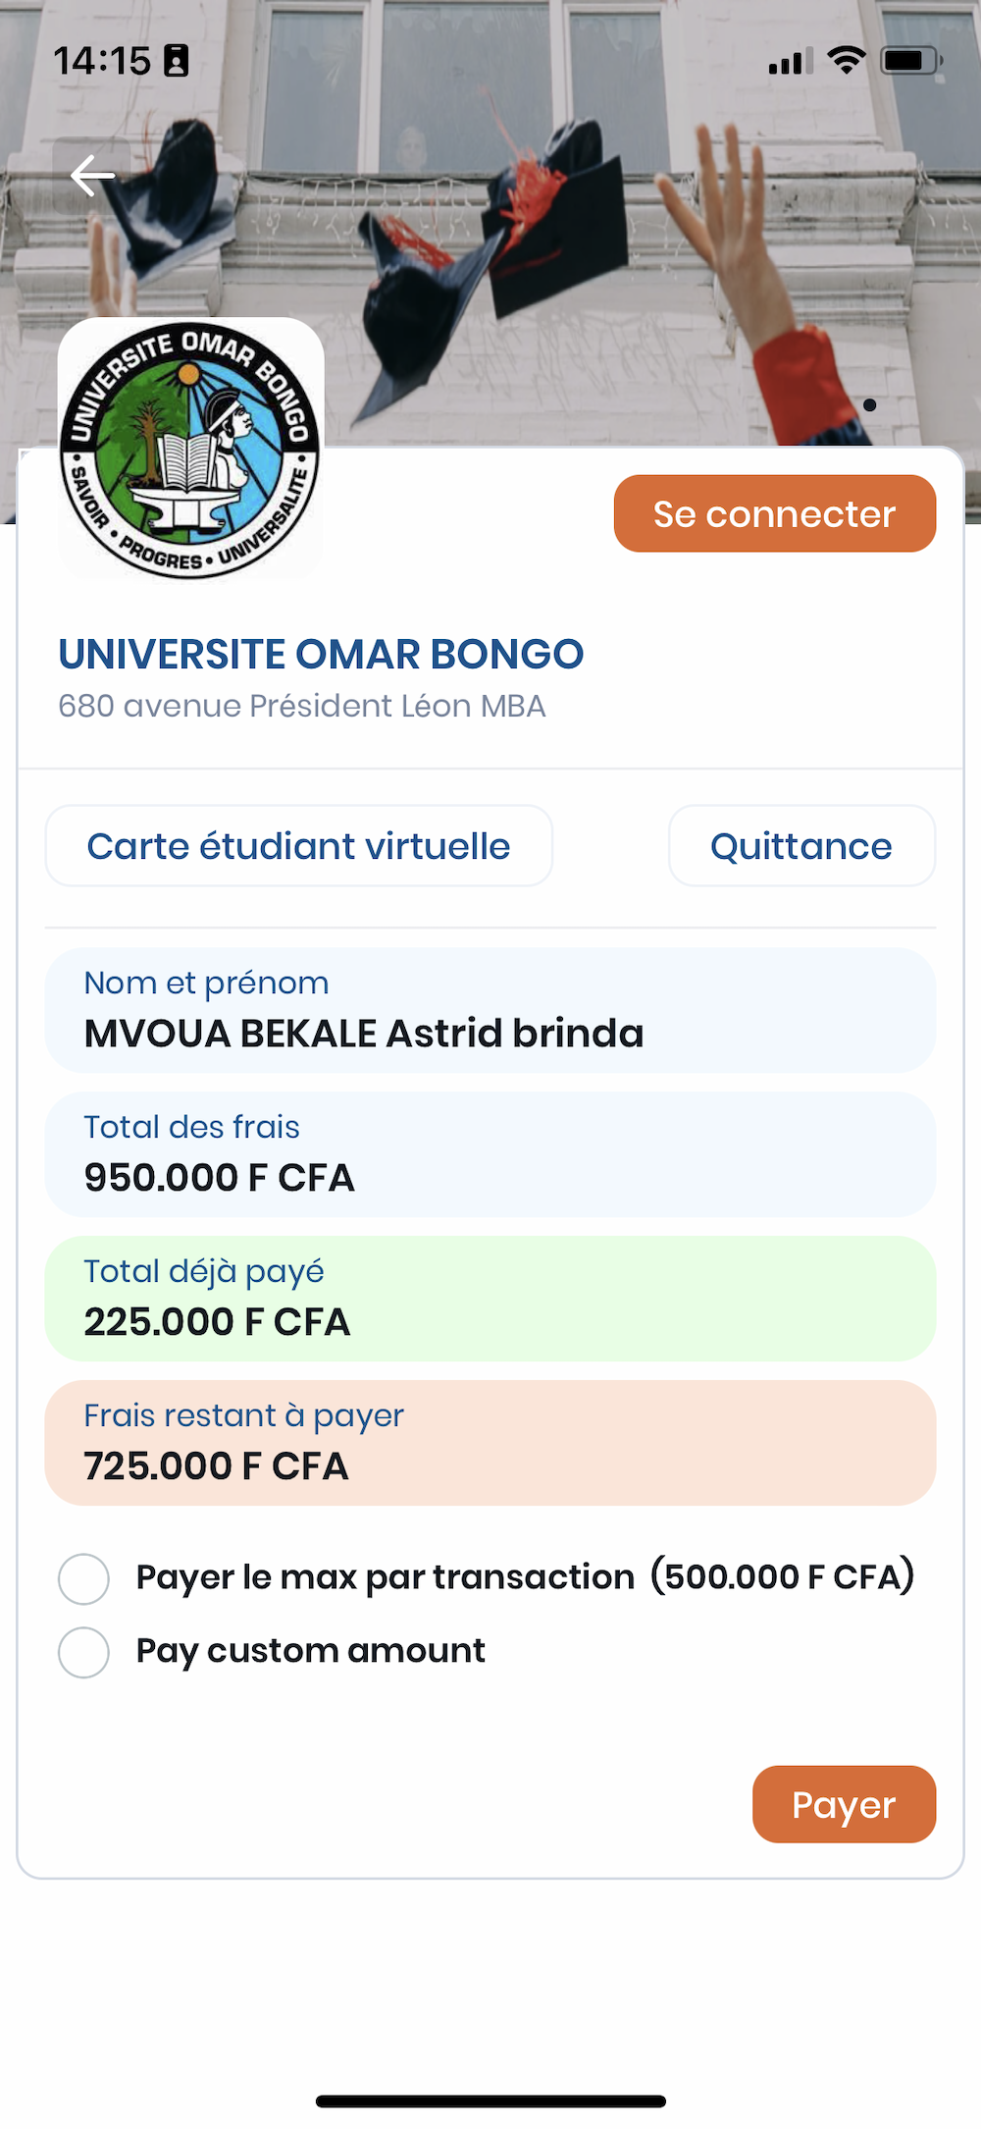981x2129 pixels.
Task: Tap the UNIVERSITE OMAR BONGO title
Action: [x=321, y=655]
